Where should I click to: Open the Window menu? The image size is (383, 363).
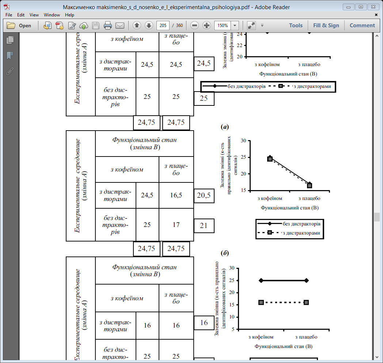(52, 15)
